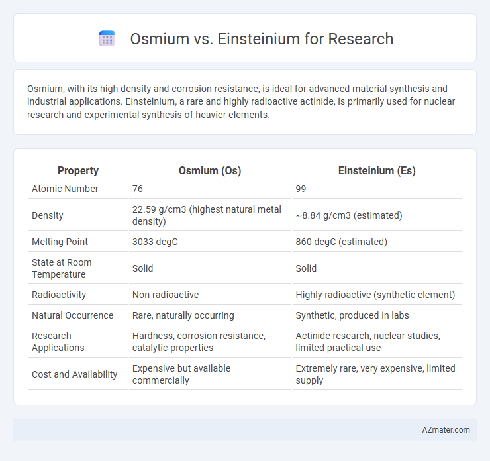This screenshot has height=461, width=490.
Task: Click the Expensive but available commercially cell
Action: [x=210, y=374]
